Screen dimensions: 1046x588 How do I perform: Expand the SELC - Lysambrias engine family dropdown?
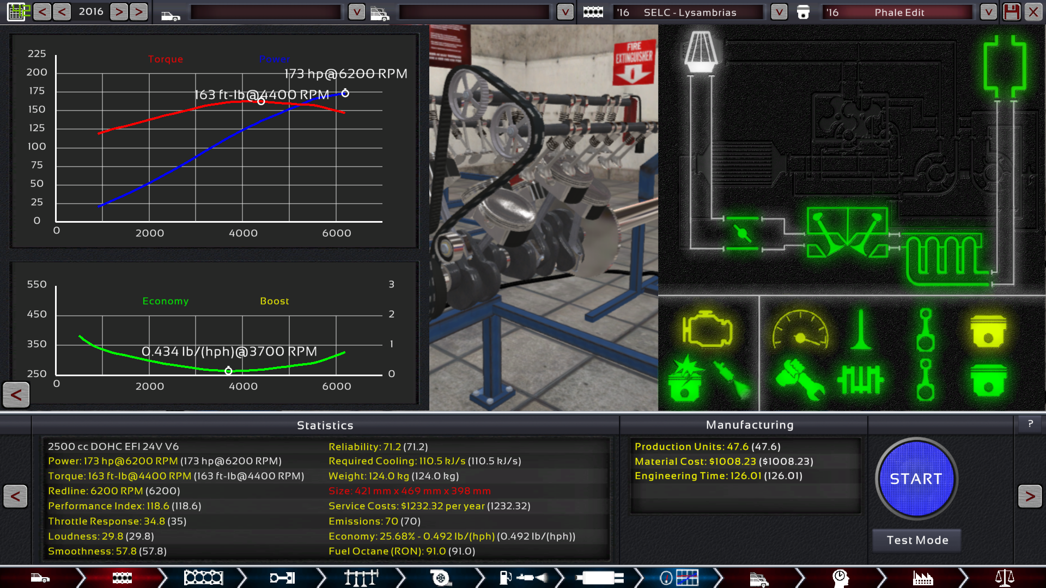pyautogui.click(x=779, y=12)
